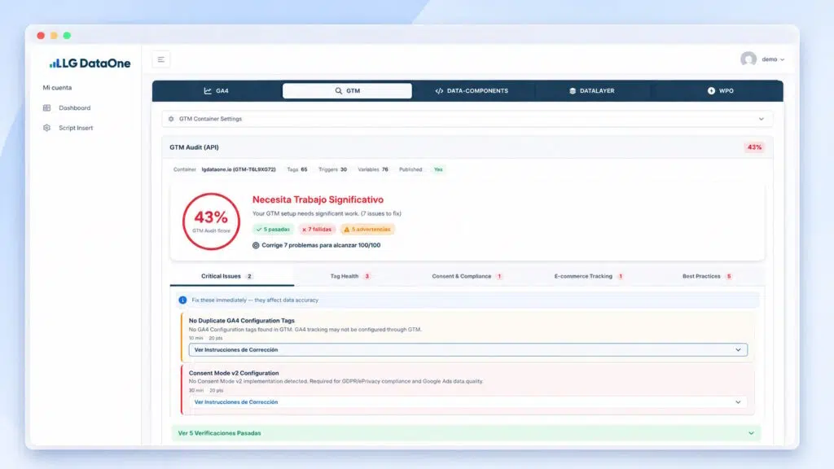Switch to the WPO tab
The height and width of the screenshot is (469, 834).
720,91
